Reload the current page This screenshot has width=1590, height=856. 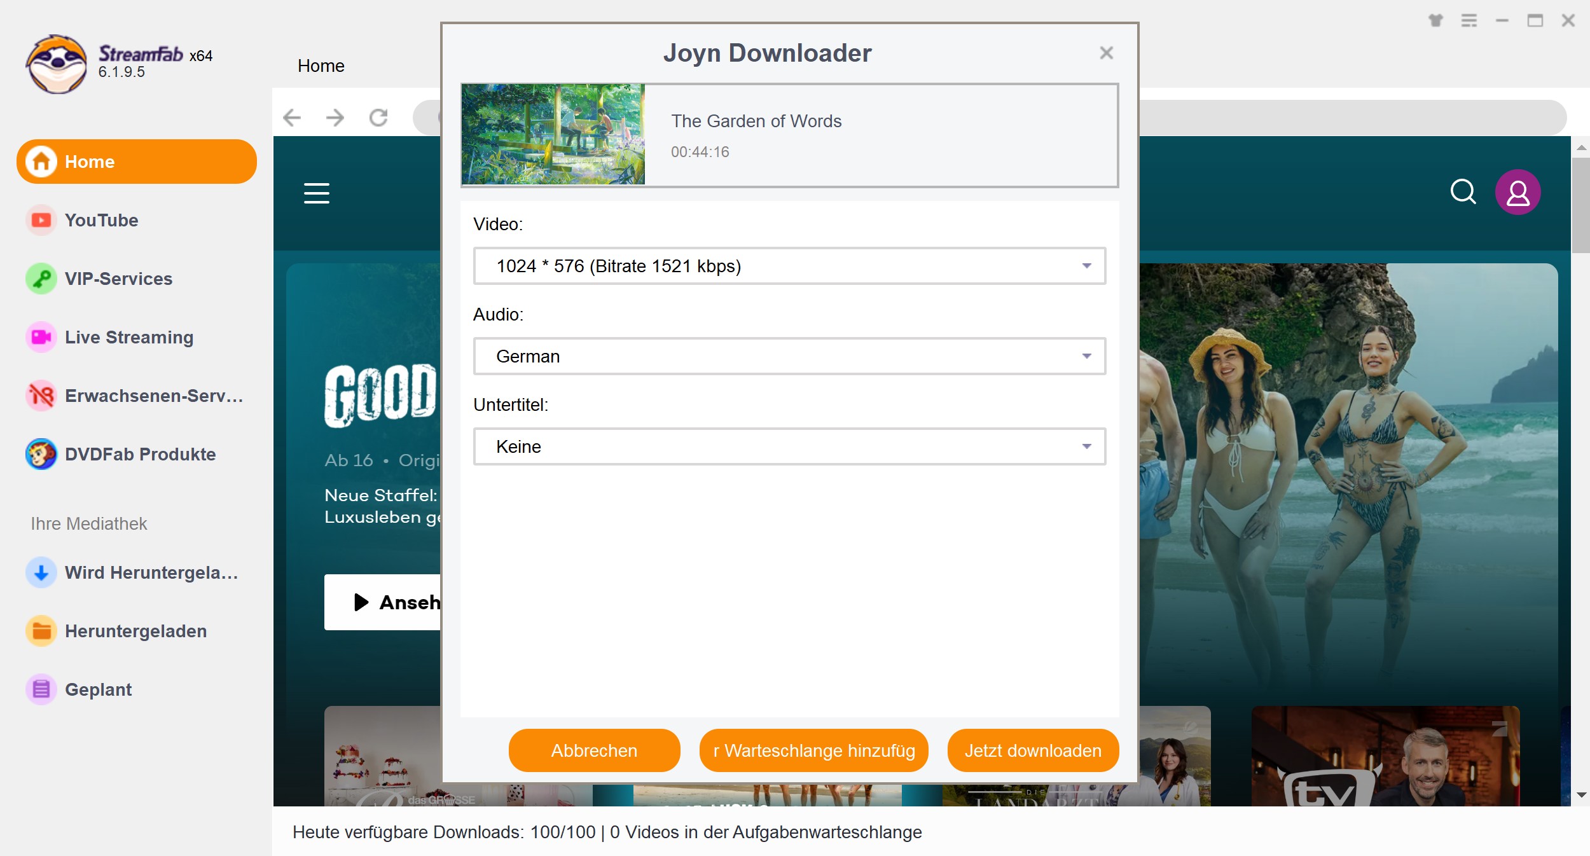click(x=378, y=117)
